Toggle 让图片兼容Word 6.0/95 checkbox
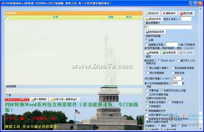This screenshot has width=204, height=132. coord(147,115)
